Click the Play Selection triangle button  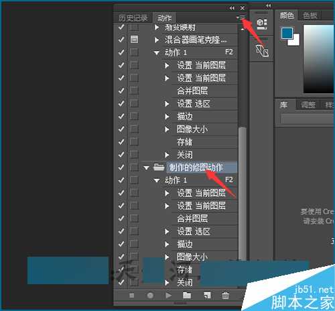[x=169, y=296]
